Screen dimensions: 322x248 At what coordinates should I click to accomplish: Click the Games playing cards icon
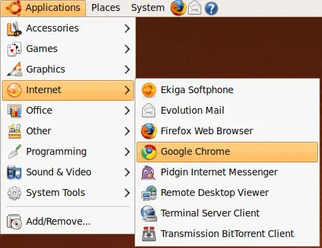tap(14, 49)
